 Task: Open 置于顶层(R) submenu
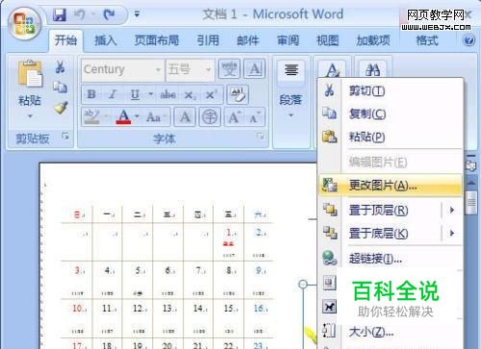click(391, 211)
